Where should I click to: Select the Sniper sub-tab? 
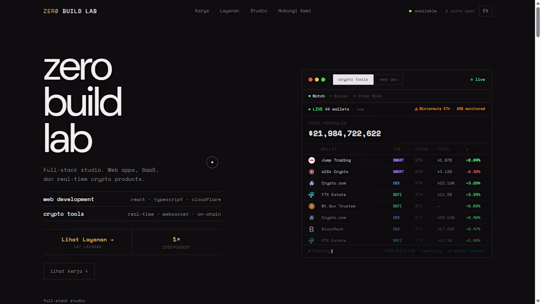[x=339, y=96]
